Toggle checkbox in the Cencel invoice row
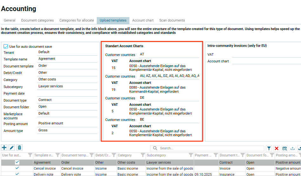This screenshot has width=301, height=176. coord(17,168)
